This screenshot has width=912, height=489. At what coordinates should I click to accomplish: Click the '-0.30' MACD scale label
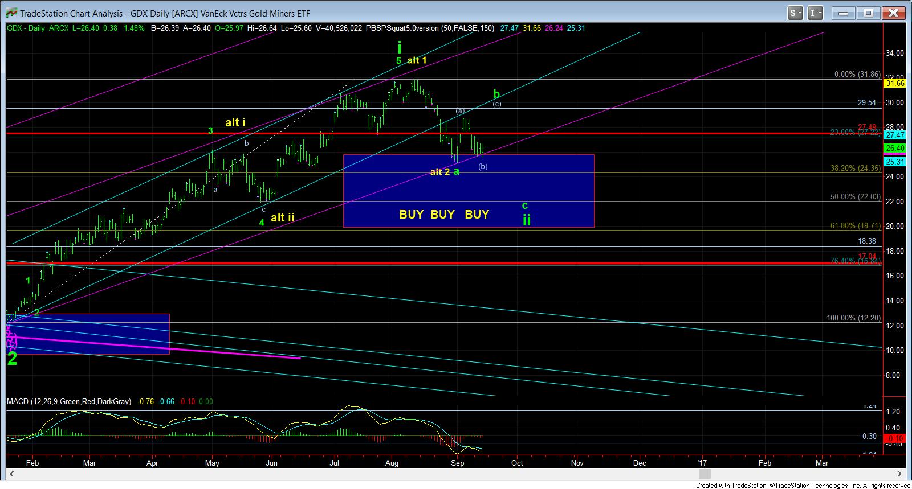868,436
